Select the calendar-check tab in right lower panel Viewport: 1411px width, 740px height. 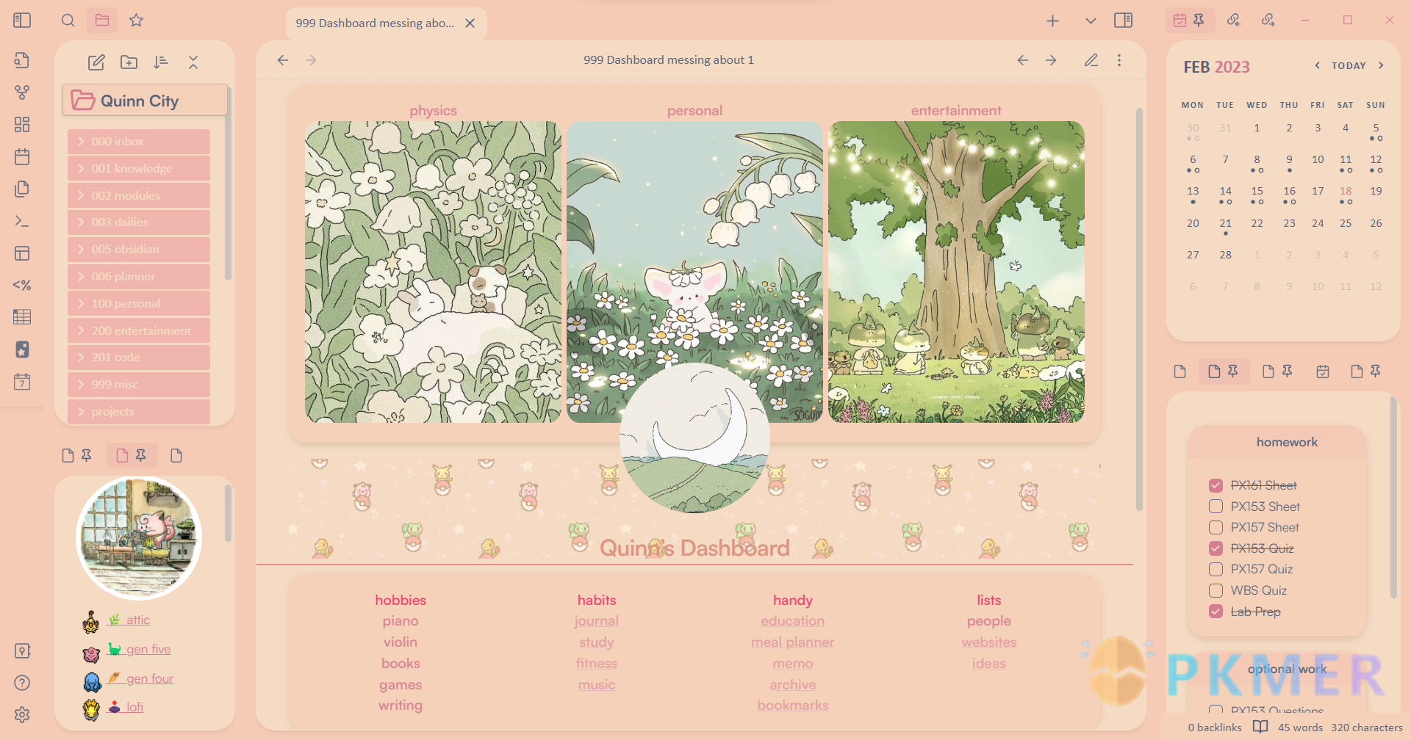click(x=1323, y=371)
